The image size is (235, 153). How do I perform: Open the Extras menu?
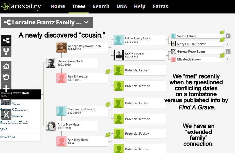pyautogui.click(x=160, y=6)
